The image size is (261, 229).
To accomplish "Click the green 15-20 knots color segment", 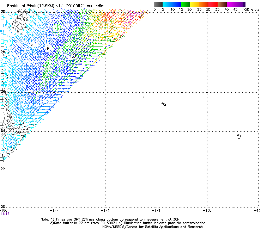I will (186, 4).
